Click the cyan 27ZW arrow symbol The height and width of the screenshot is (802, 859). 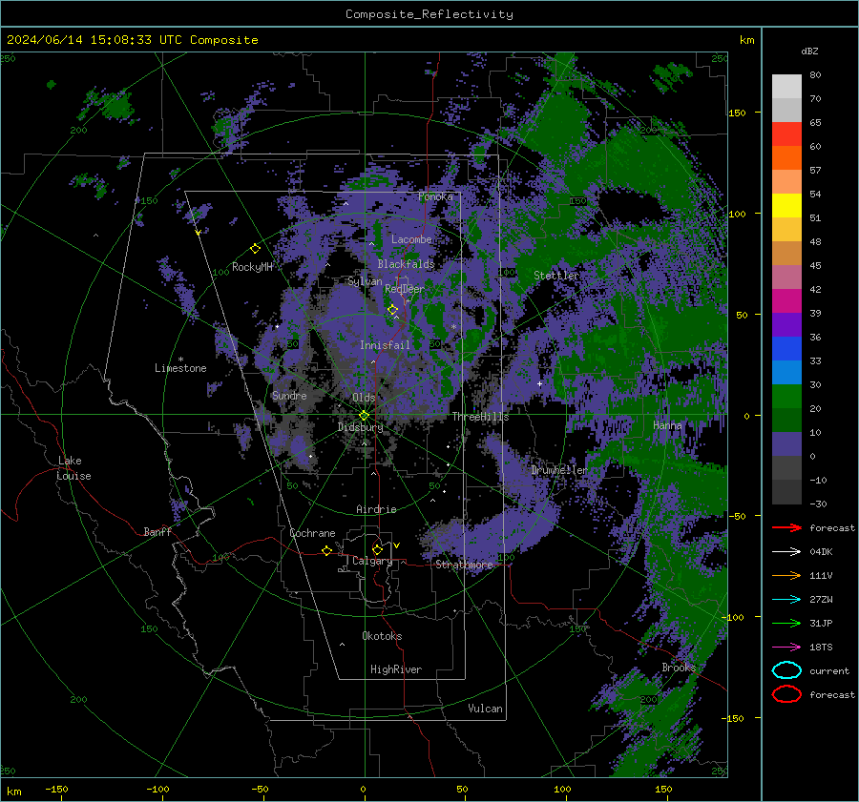pyautogui.click(x=786, y=600)
